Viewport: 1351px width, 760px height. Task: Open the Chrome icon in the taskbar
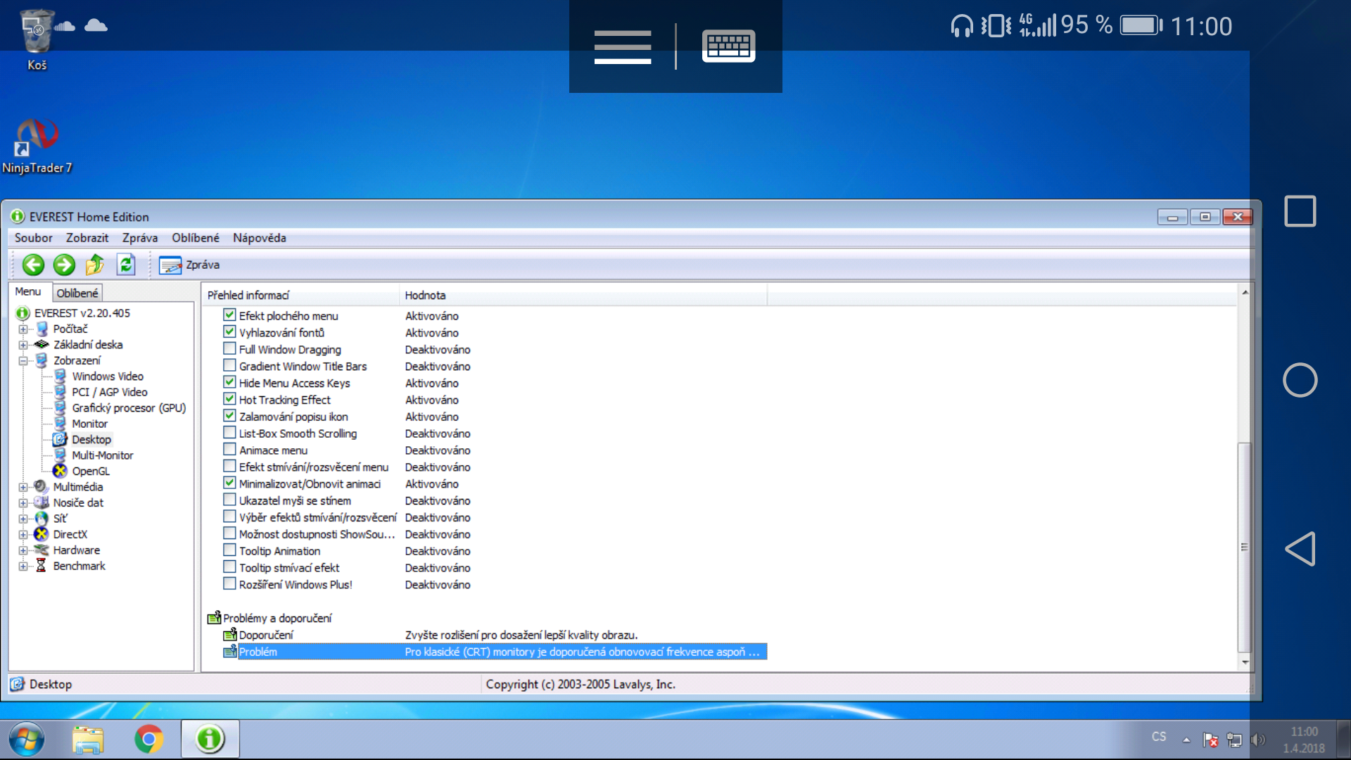coord(148,739)
